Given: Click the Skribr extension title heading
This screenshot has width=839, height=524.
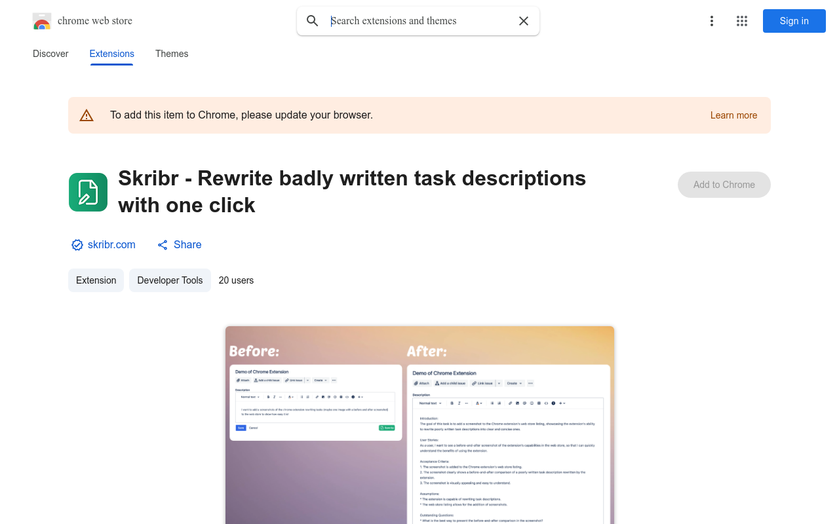Looking at the screenshot, I should pyautogui.click(x=352, y=191).
